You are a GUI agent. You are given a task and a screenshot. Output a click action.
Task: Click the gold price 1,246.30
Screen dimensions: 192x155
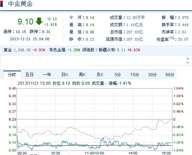click(22, 50)
